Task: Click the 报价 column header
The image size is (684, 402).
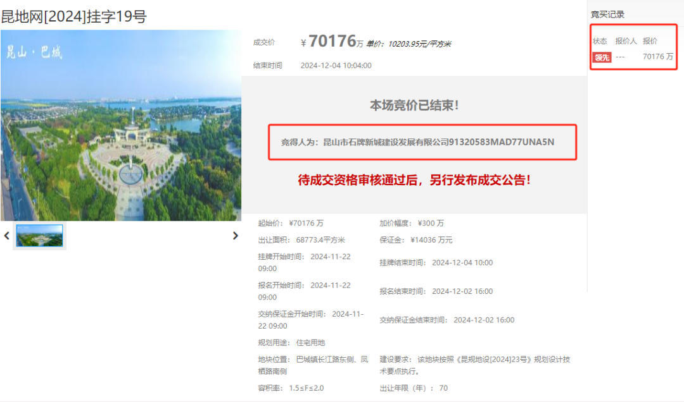Action: click(x=650, y=41)
